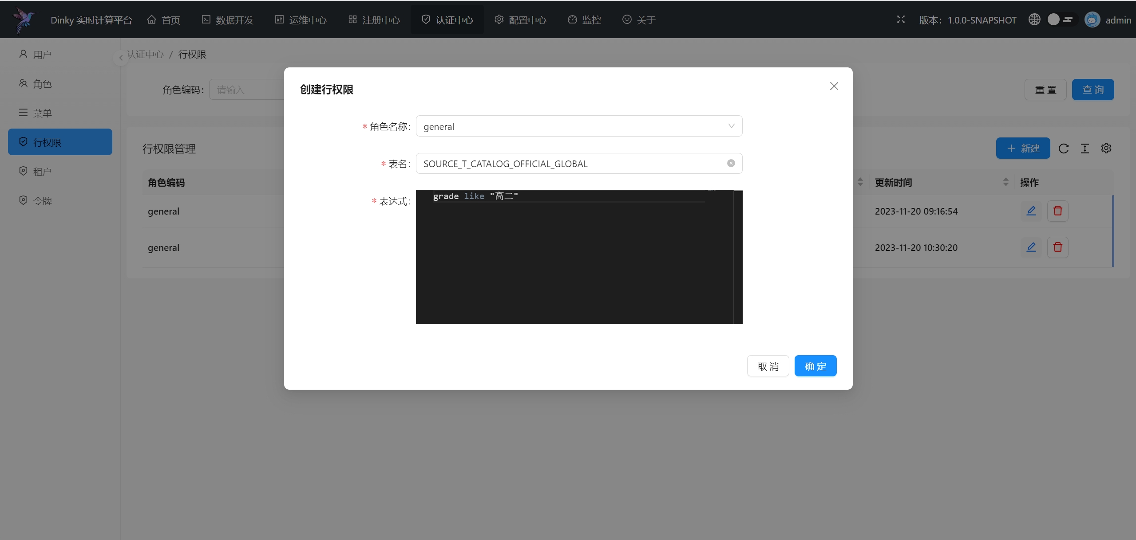Close the 创建行权限 dialog
This screenshot has width=1136, height=540.
coord(834,86)
